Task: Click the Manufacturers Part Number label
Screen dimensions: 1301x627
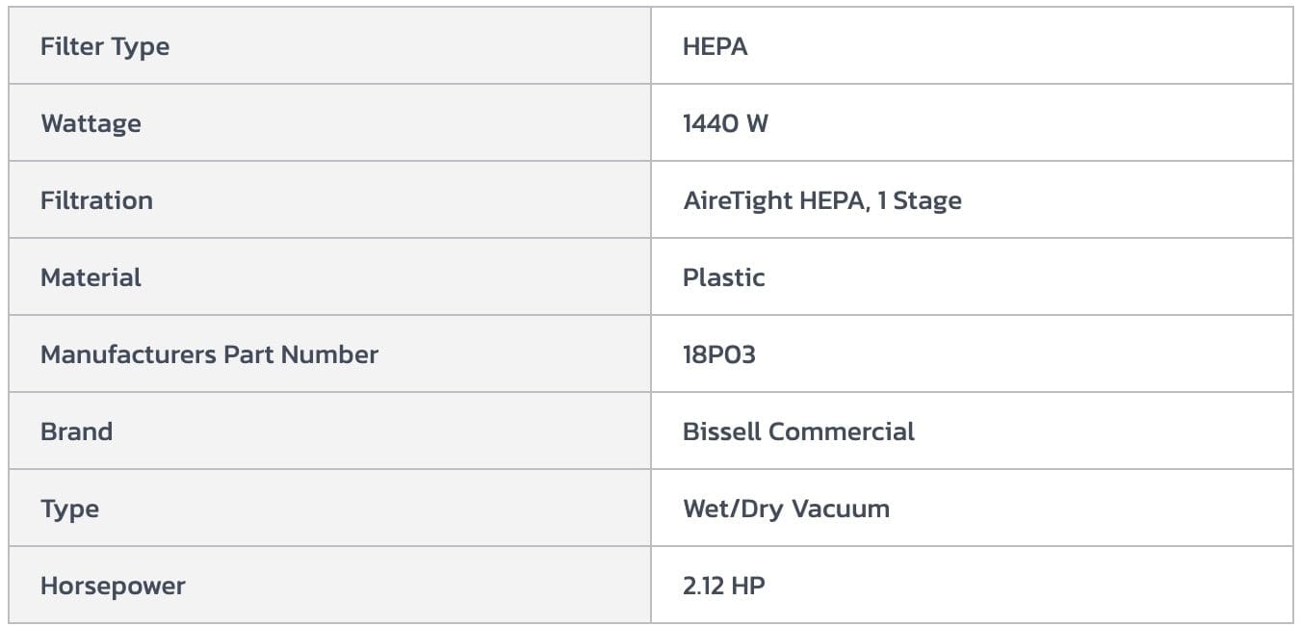Action: (x=209, y=354)
